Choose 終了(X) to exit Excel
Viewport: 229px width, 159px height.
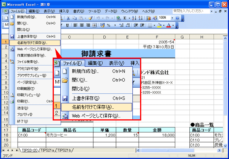tap(35, 121)
